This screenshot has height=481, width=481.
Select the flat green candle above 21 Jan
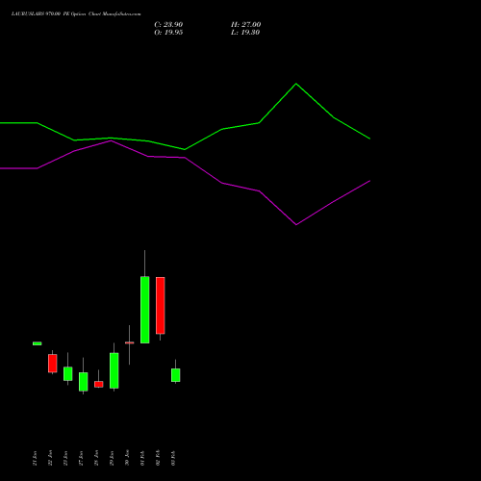point(38,343)
